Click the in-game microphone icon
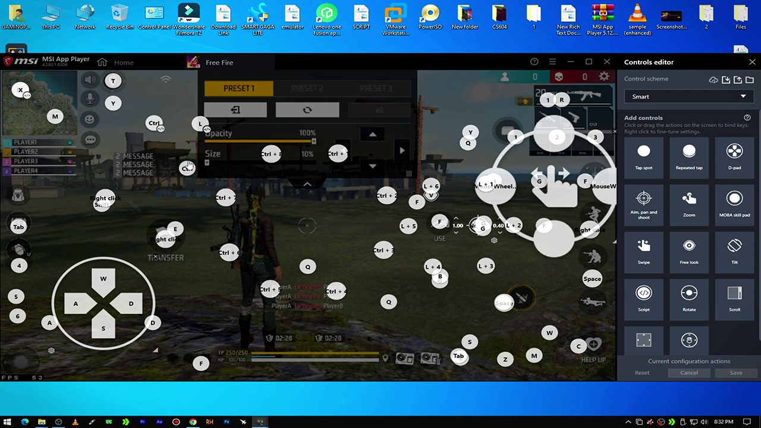The height and width of the screenshot is (428, 761). coord(90,99)
